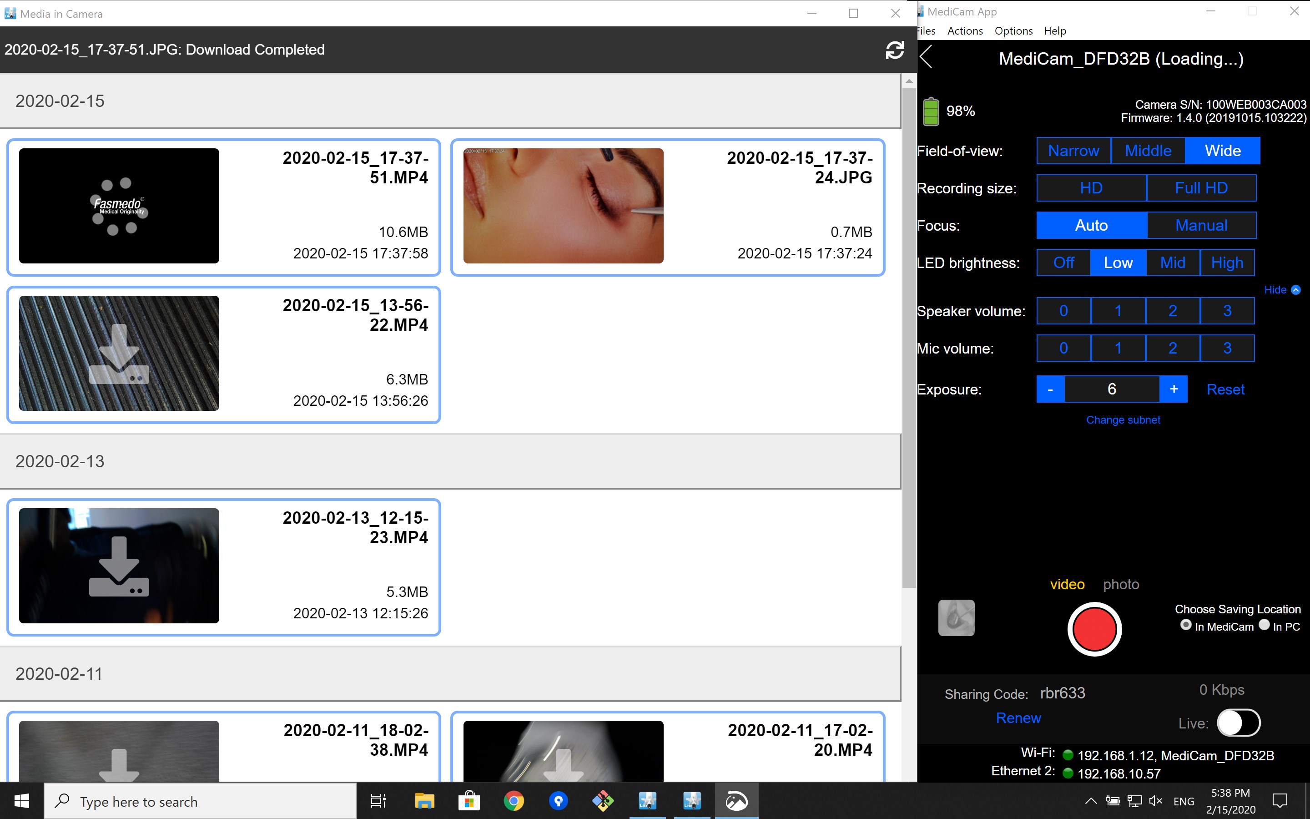Toggle the Live switch on
Image resolution: width=1310 pixels, height=819 pixels.
coord(1239,723)
